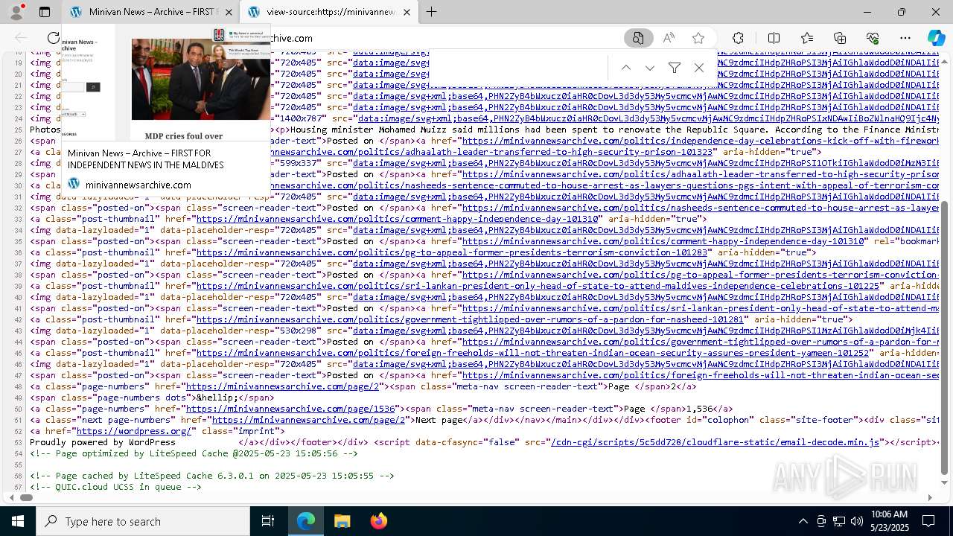Open the network tray icon
The image size is (953, 536).
point(838,521)
